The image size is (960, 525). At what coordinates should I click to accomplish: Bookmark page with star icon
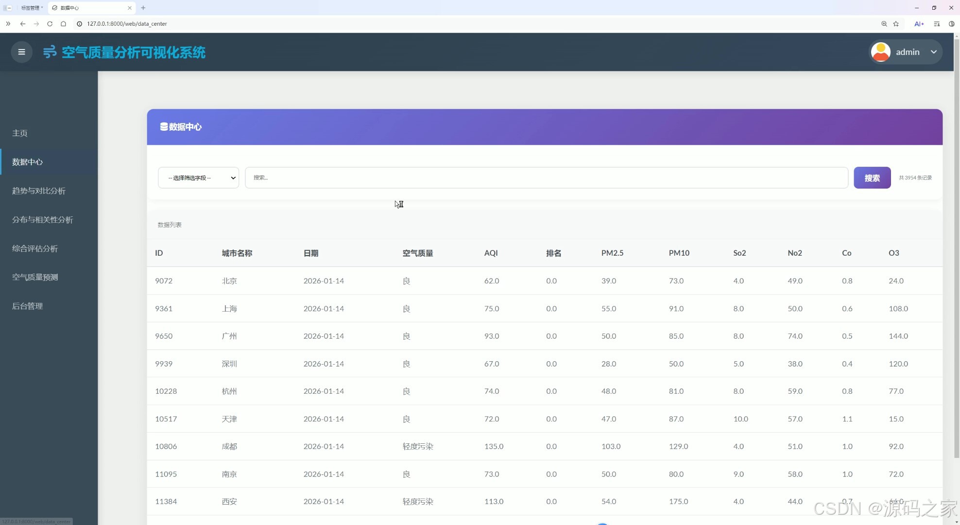pos(896,24)
